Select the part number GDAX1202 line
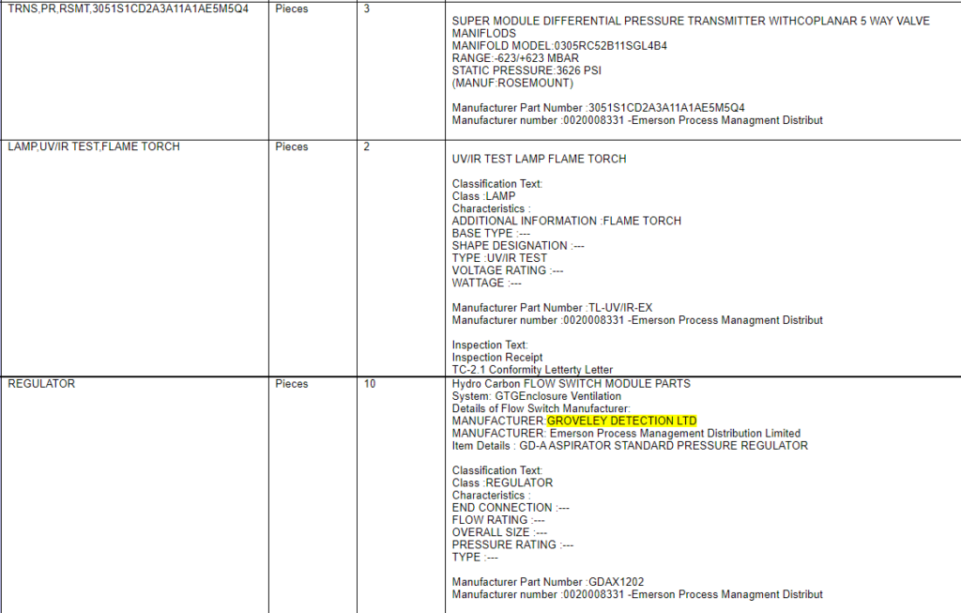 (548, 582)
